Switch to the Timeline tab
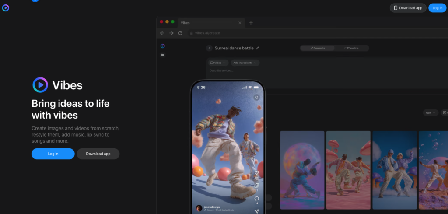 pyautogui.click(x=351, y=48)
